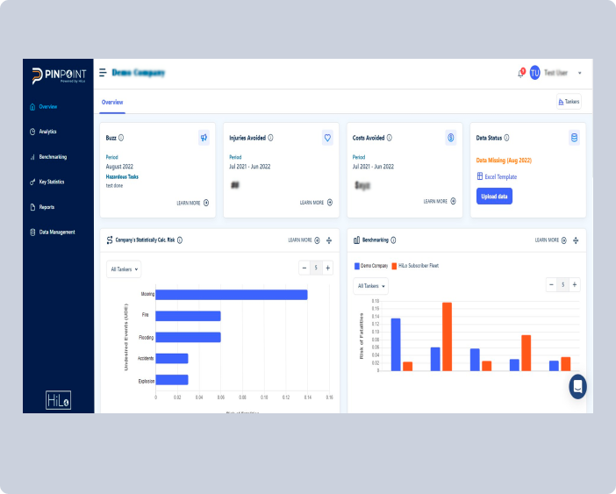
Task: Click the Upload data button
Action: coord(494,197)
